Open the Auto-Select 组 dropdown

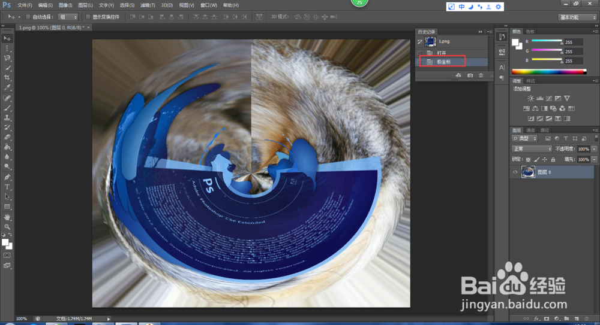coord(68,17)
